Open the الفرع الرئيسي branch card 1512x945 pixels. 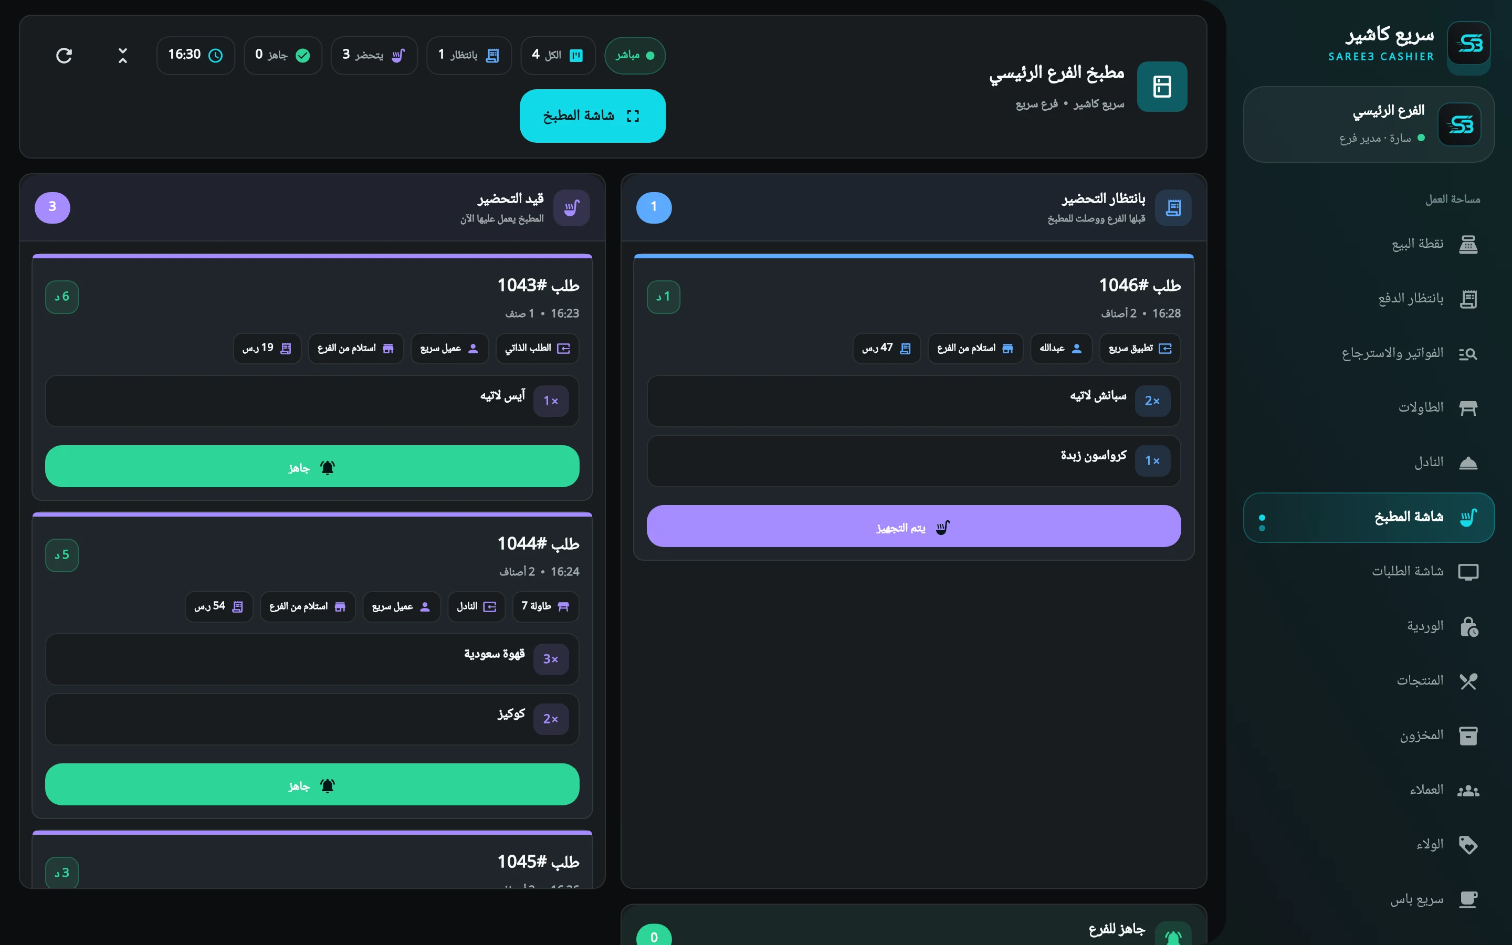coord(1369,124)
